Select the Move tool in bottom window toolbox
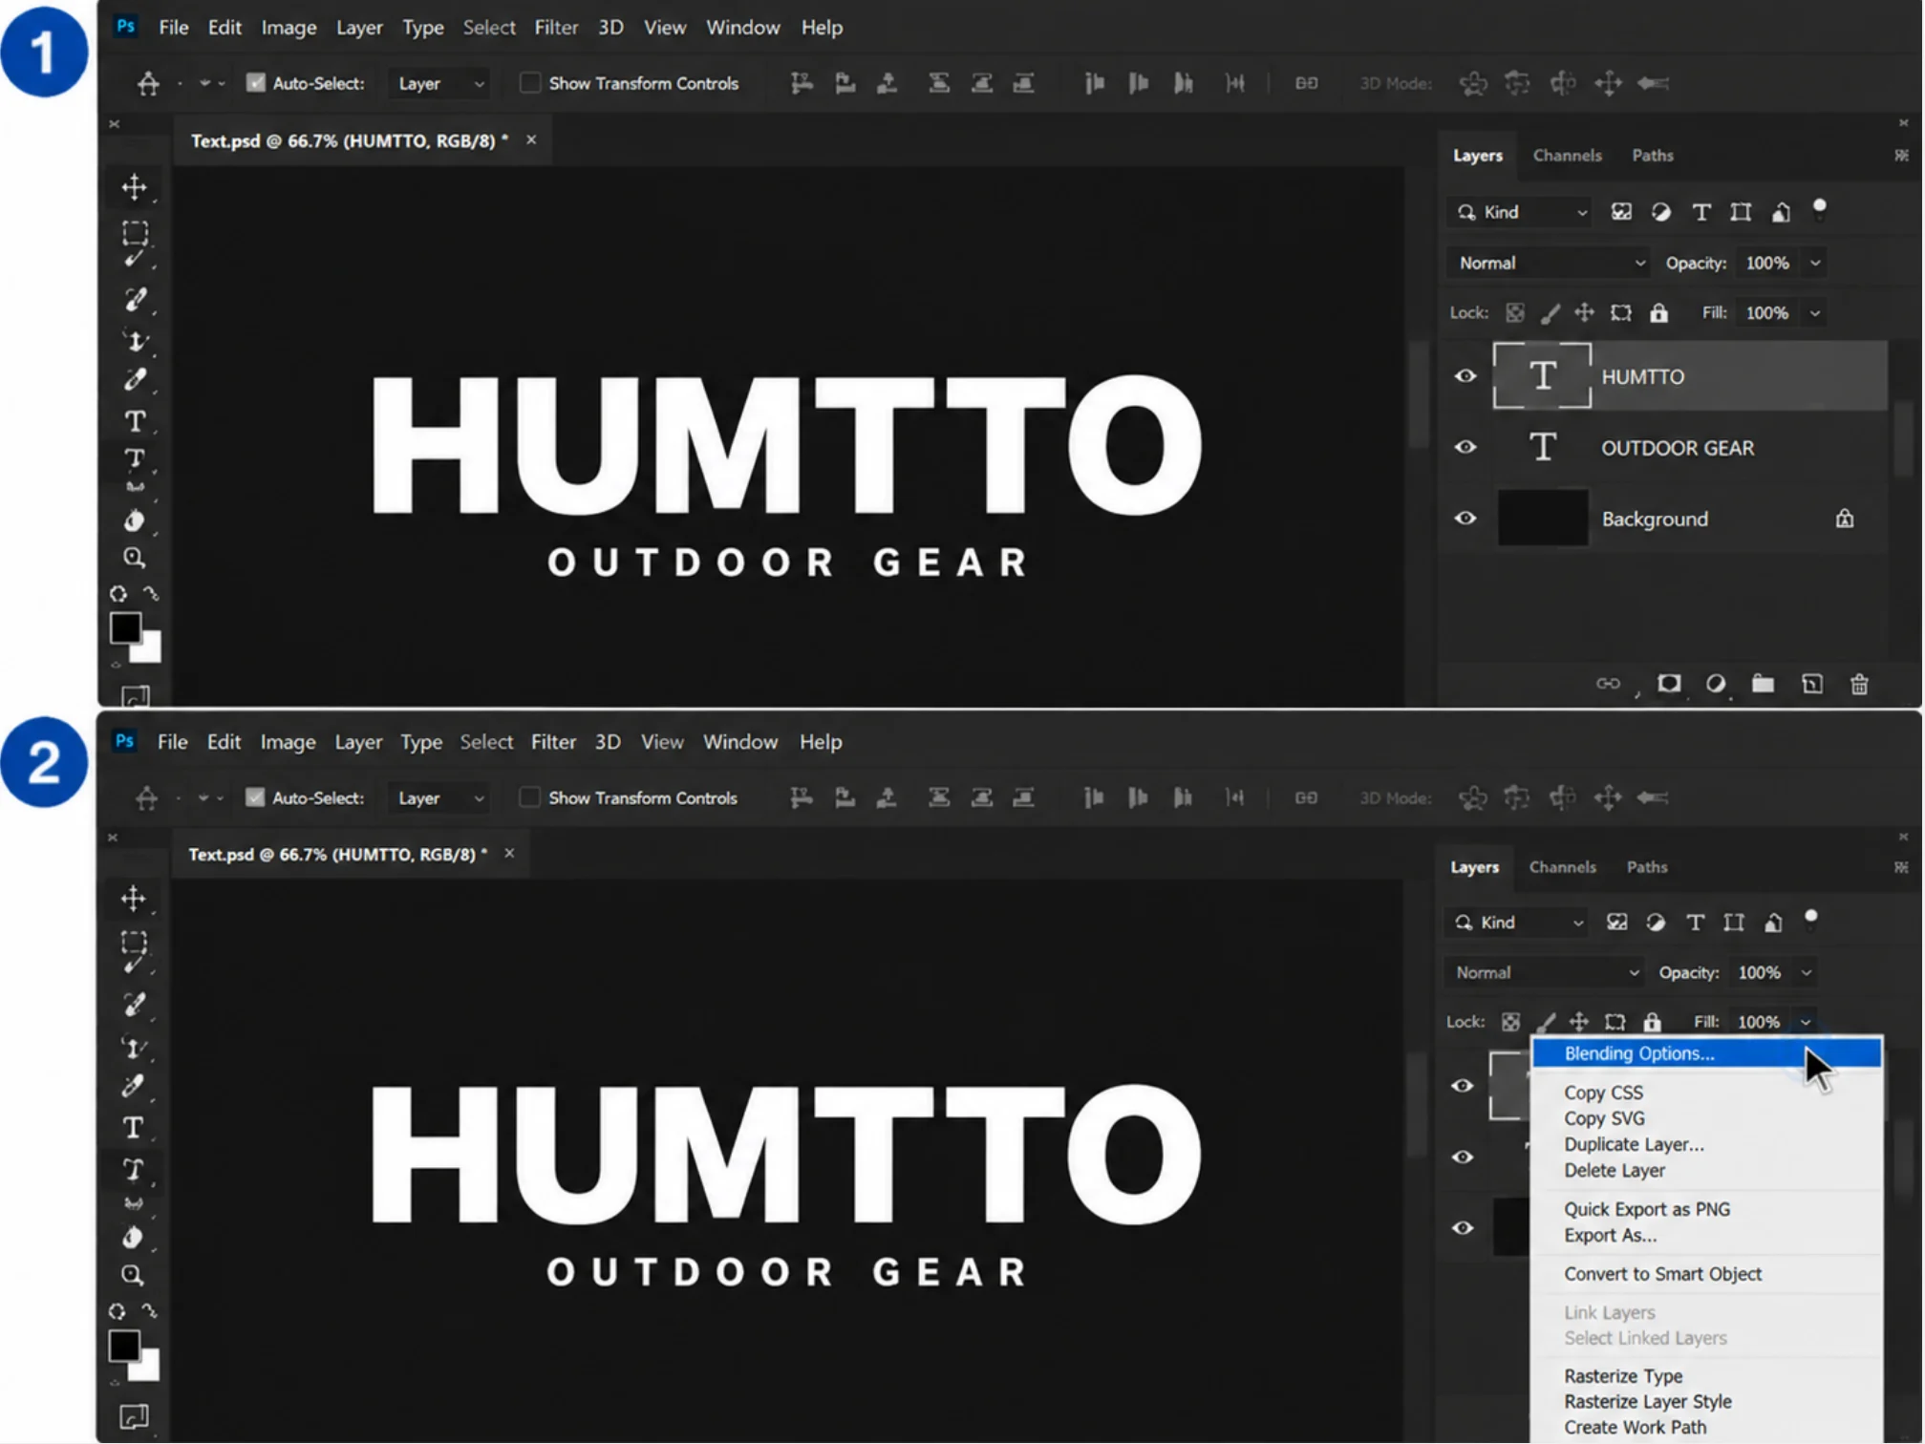The width and height of the screenshot is (1925, 1444). pos(134,898)
